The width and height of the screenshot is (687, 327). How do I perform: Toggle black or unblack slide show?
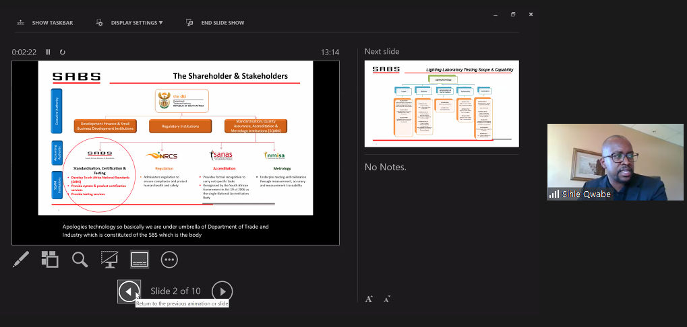pos(109,259)
